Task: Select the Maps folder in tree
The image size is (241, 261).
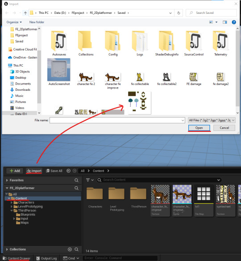Action: (x=22, y=223)
